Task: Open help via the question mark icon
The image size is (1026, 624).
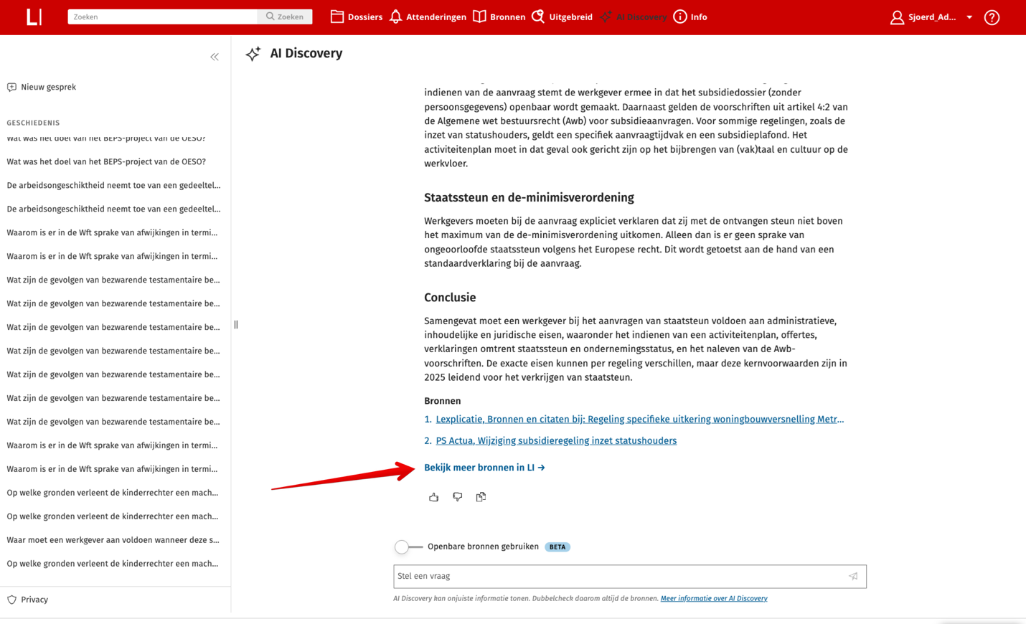Action: 992,16
